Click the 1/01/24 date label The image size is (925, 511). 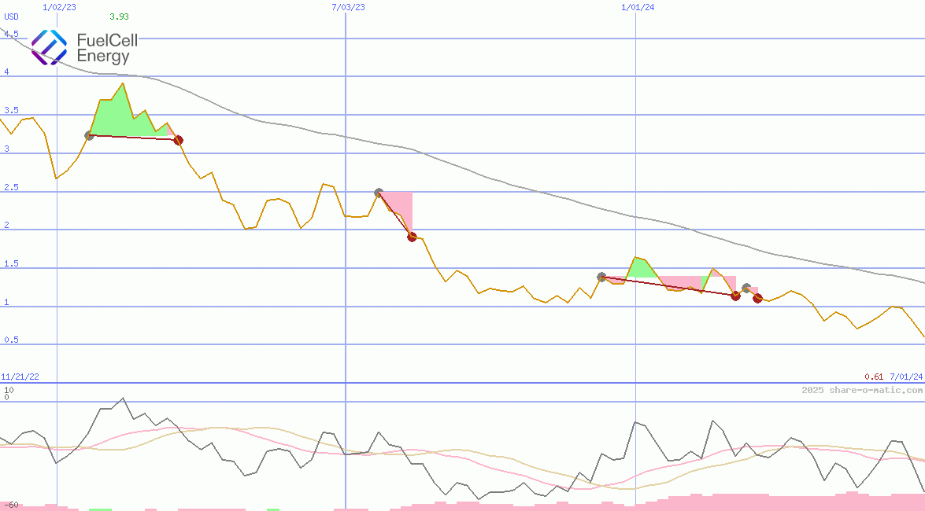(638, 7)
